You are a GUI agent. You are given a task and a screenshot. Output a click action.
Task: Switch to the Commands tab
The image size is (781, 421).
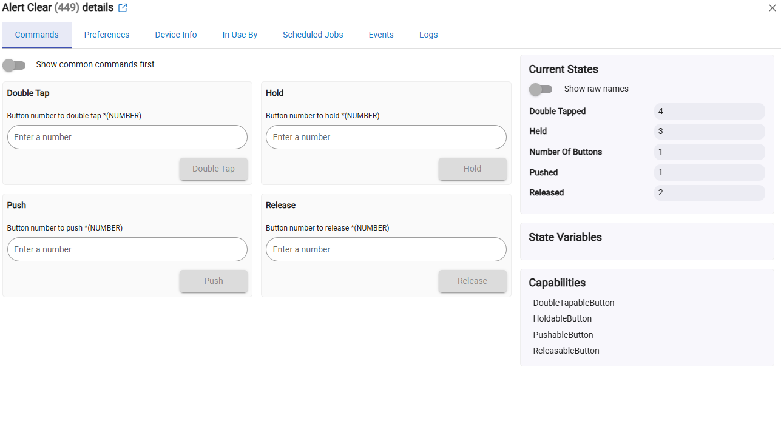click(x=37, y=35)
